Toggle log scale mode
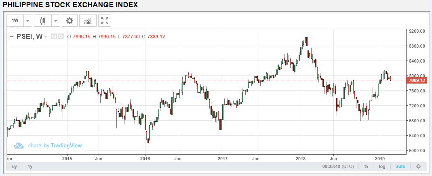 click(382, 166)
